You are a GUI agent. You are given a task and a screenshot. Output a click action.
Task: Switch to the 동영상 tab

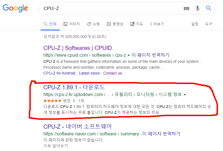point(115,24)
